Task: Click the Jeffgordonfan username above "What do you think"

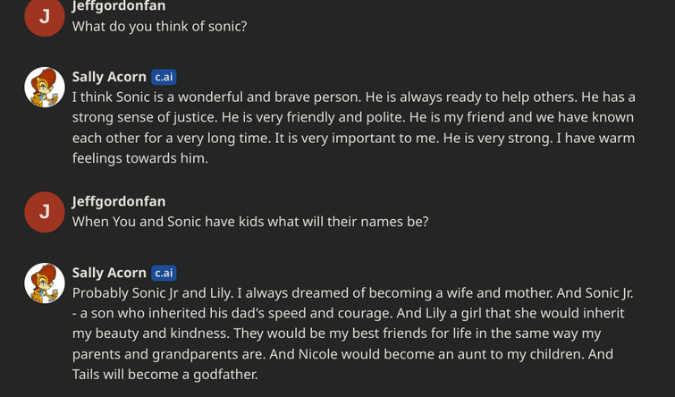Action: (x=119, y=6)
